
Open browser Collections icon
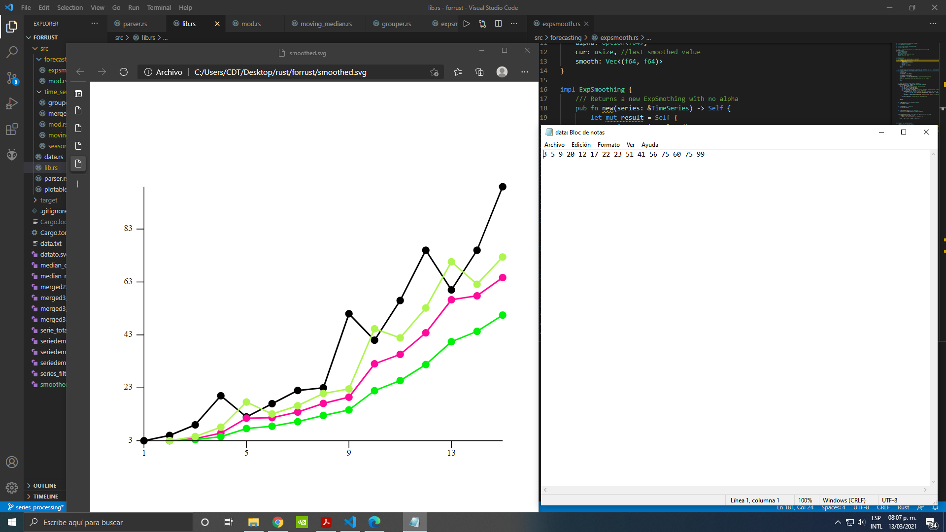[x=479, y=72]
